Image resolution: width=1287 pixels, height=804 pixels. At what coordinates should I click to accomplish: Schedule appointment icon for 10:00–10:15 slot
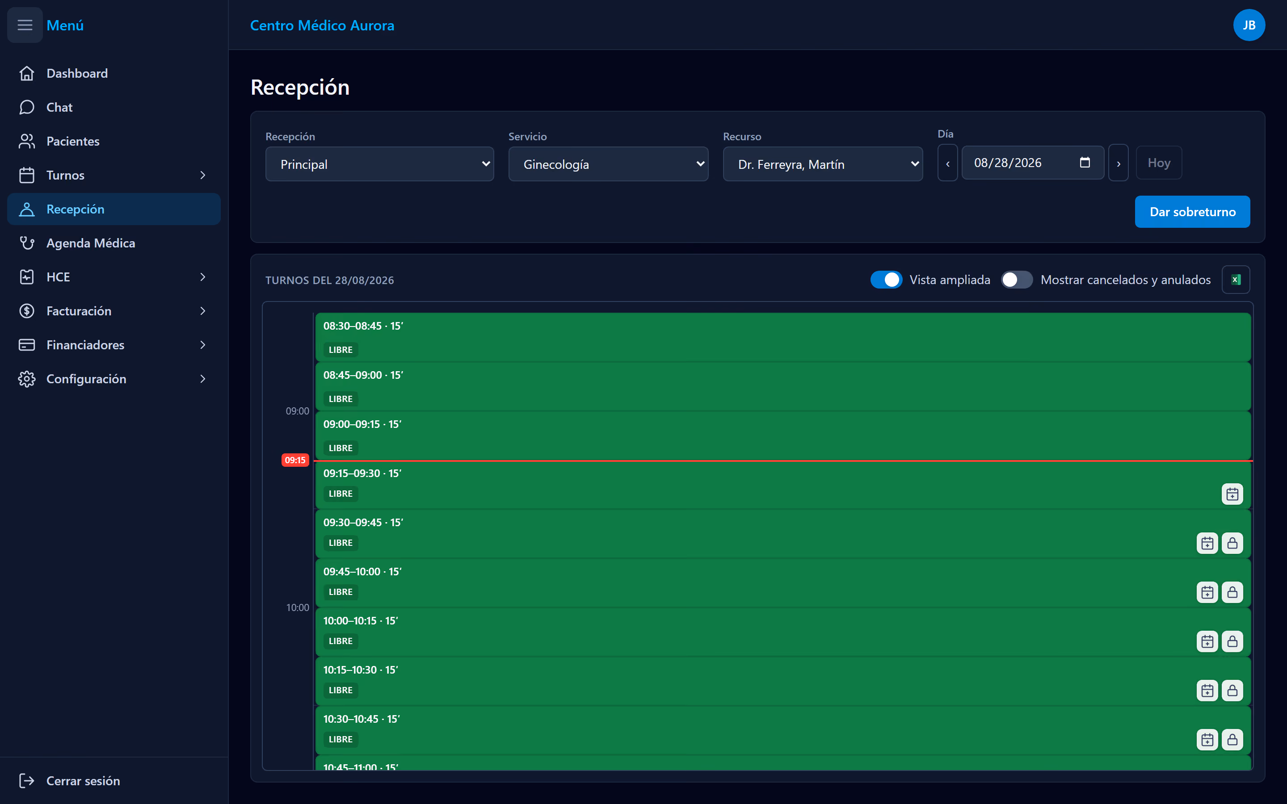click(1207, 641)
